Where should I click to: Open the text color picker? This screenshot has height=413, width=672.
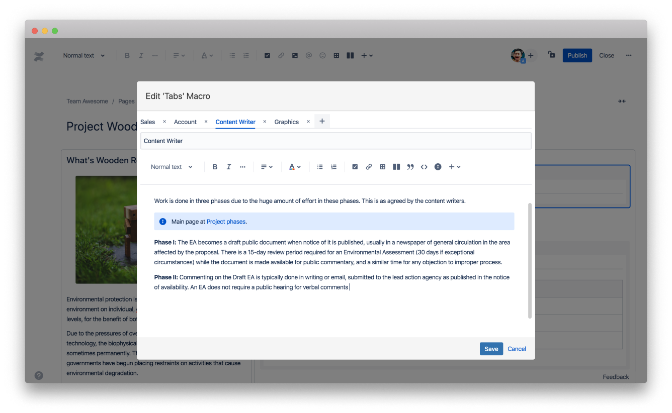click(295, 166)
